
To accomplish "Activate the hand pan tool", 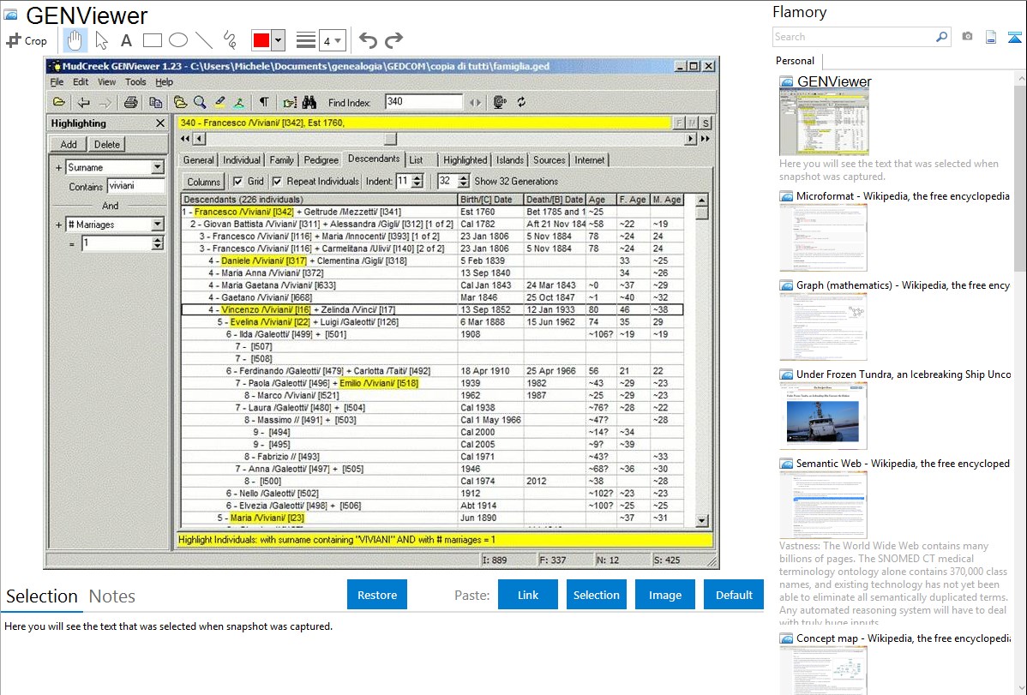I will click(75, 40).
